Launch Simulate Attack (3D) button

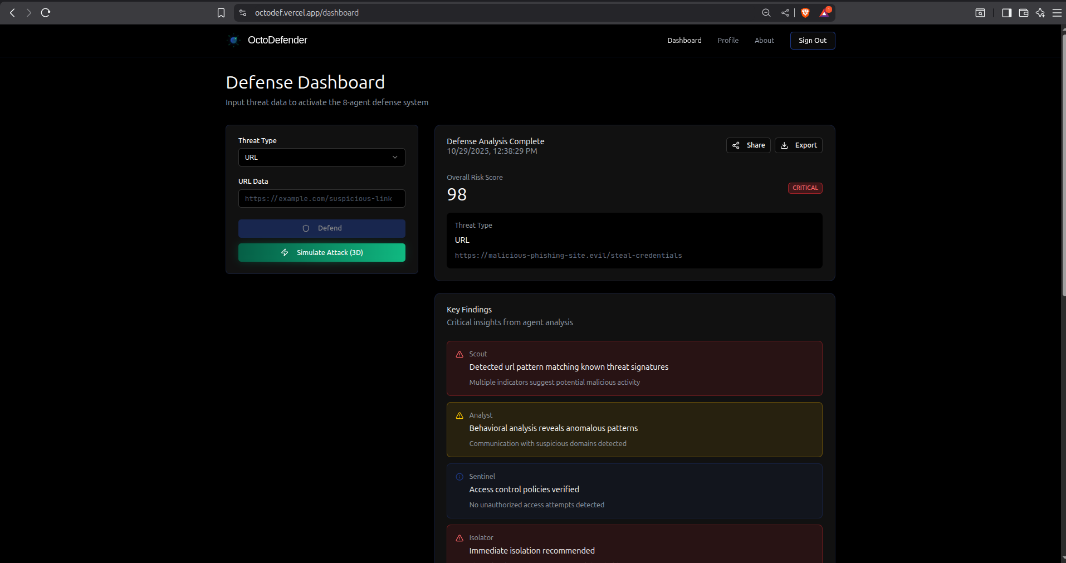322,252
